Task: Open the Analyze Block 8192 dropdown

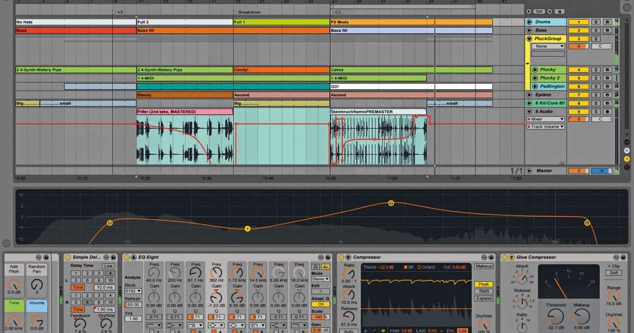Action: click(133, 291)
